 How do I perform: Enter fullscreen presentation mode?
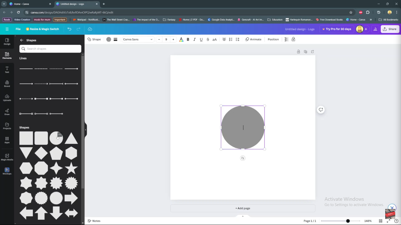(x=388, y=221)
